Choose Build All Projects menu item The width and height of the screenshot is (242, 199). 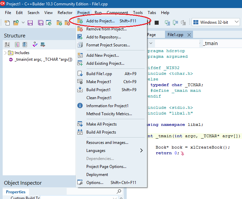(111, 132)
